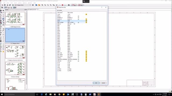
Task: Select the ENABLE_A net row
Action: (x=72, y=18)
